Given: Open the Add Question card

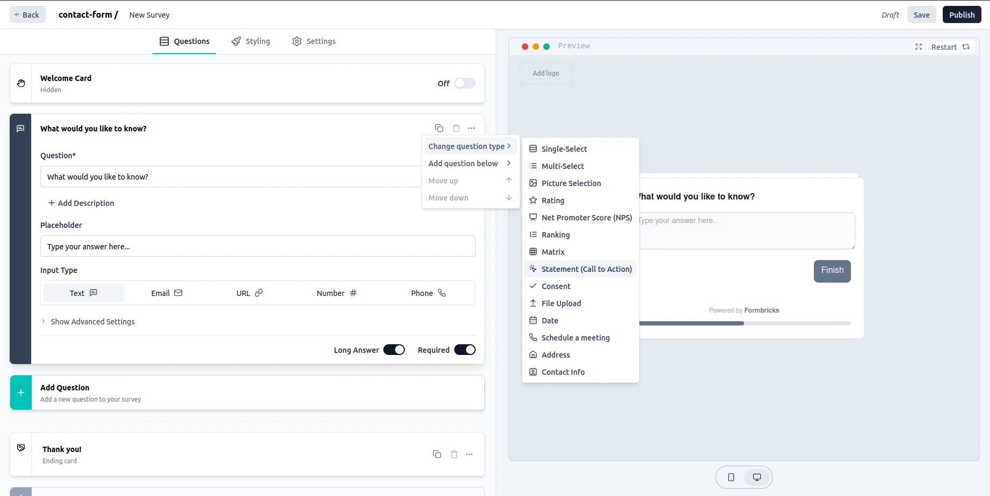Looking at the screenshot, I should (x=247, y=393).
